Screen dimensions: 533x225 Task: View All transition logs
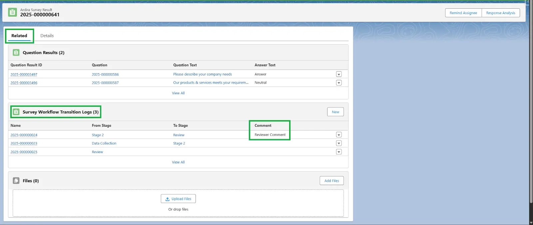click(x=178, y=162)
